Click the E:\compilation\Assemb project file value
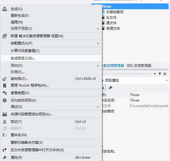Viewport: 170px width, 161px height. pos(149,106)
